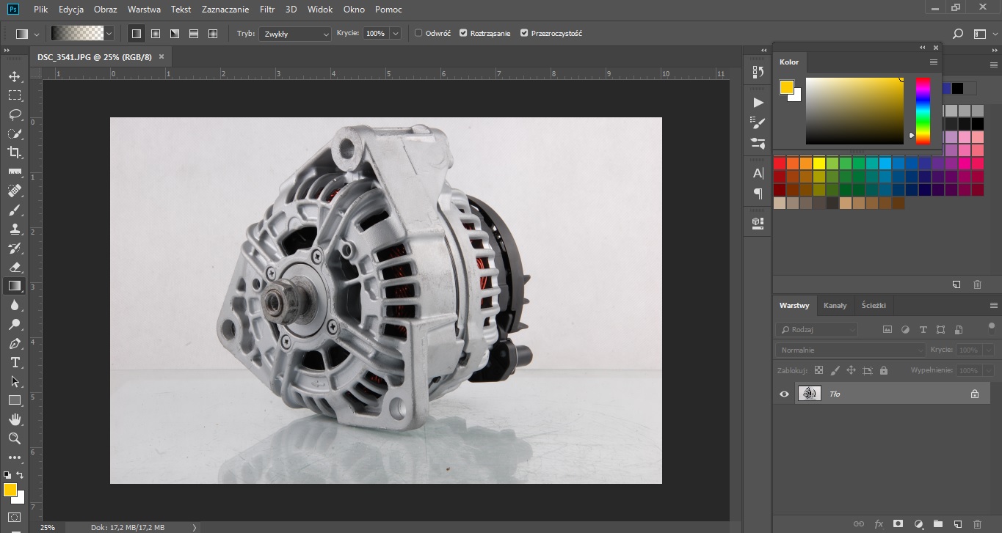Open the Warstwa menu

[x=144, y=10]
